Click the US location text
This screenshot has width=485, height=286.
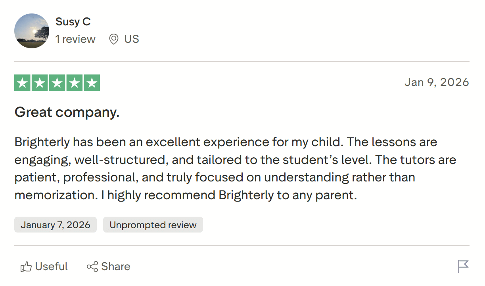coord(131,39)
